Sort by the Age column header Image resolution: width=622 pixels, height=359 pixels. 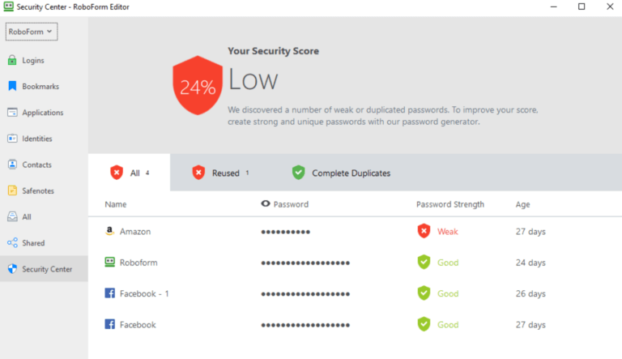(522, 204)
